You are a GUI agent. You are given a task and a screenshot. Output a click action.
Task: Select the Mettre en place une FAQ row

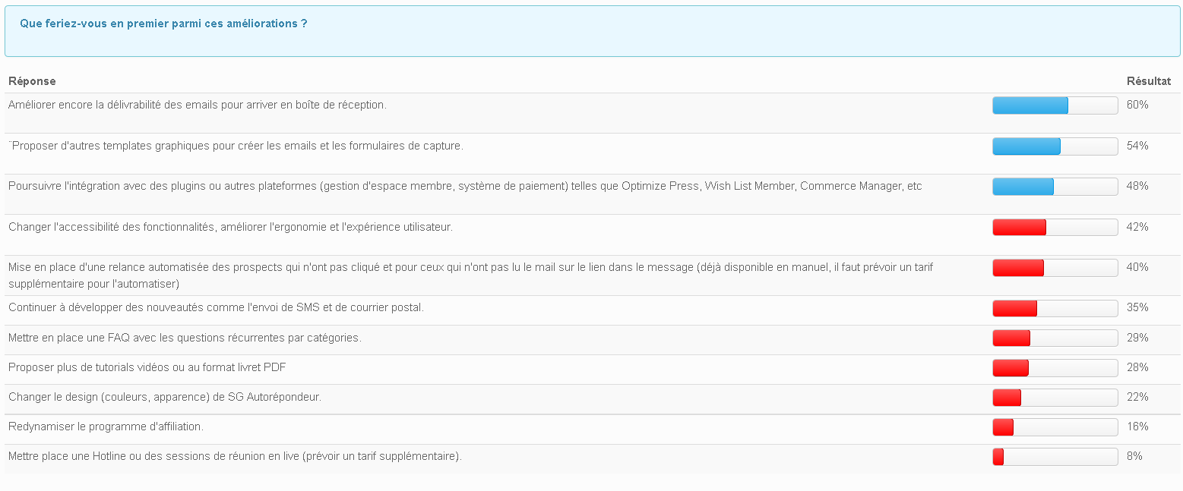click(x=592, y=340)
